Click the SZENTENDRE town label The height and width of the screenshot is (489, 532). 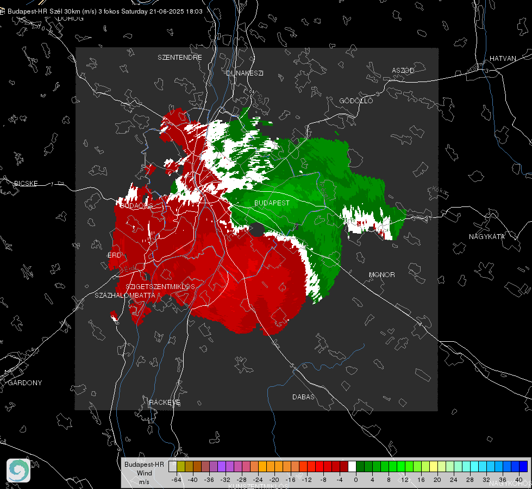tap(180, 58)
